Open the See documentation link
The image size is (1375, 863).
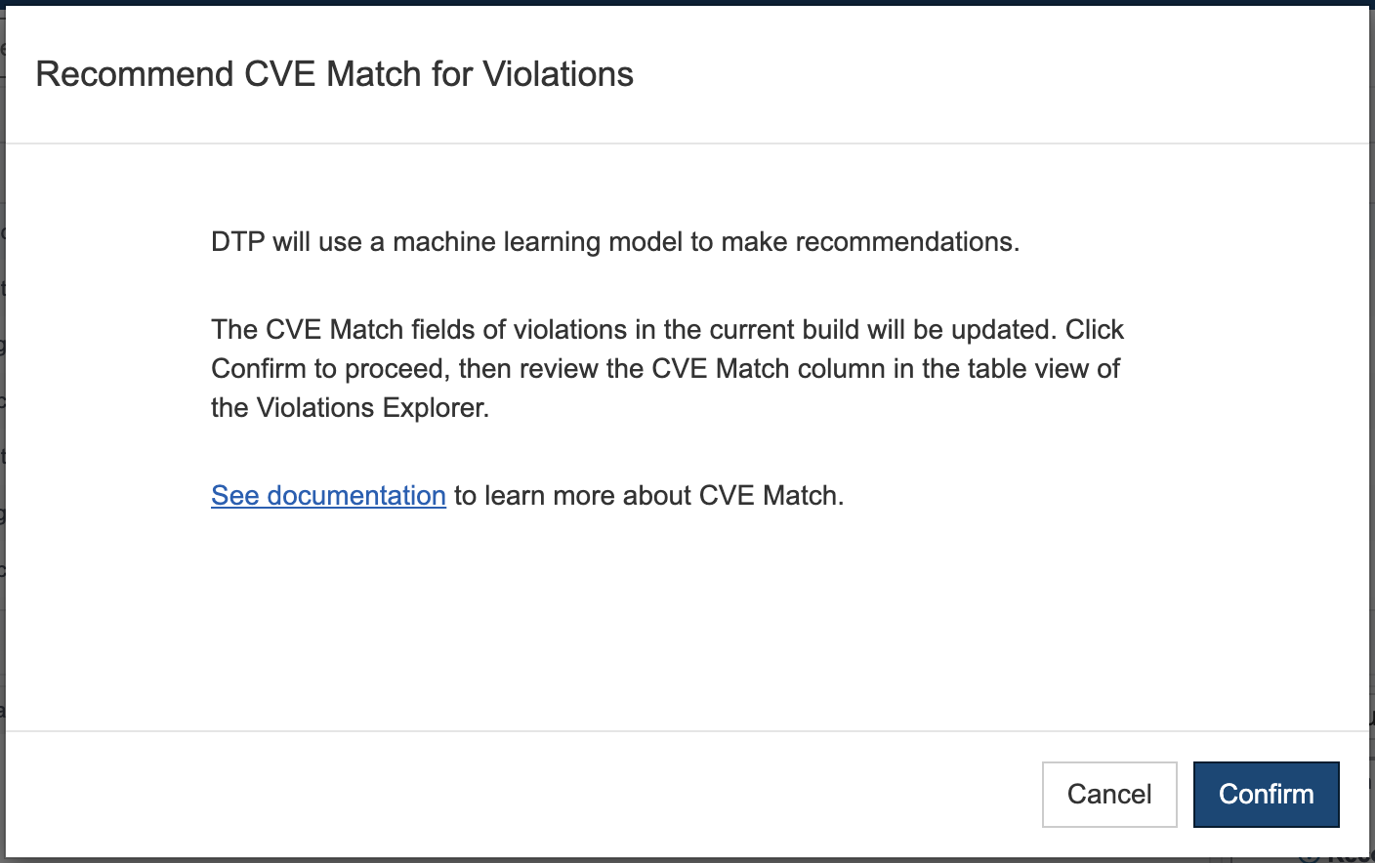328,495
